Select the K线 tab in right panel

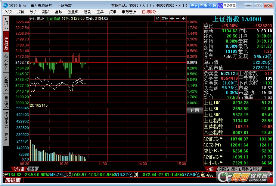tap(256, 169)
